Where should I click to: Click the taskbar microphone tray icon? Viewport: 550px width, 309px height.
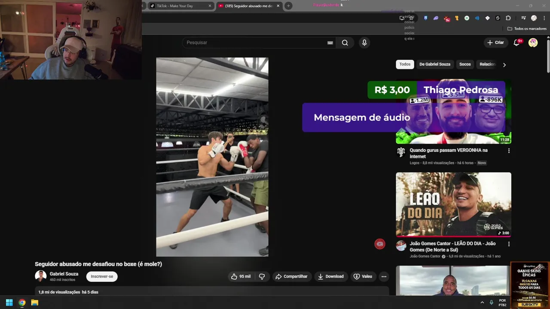click(x=491, y=303)
